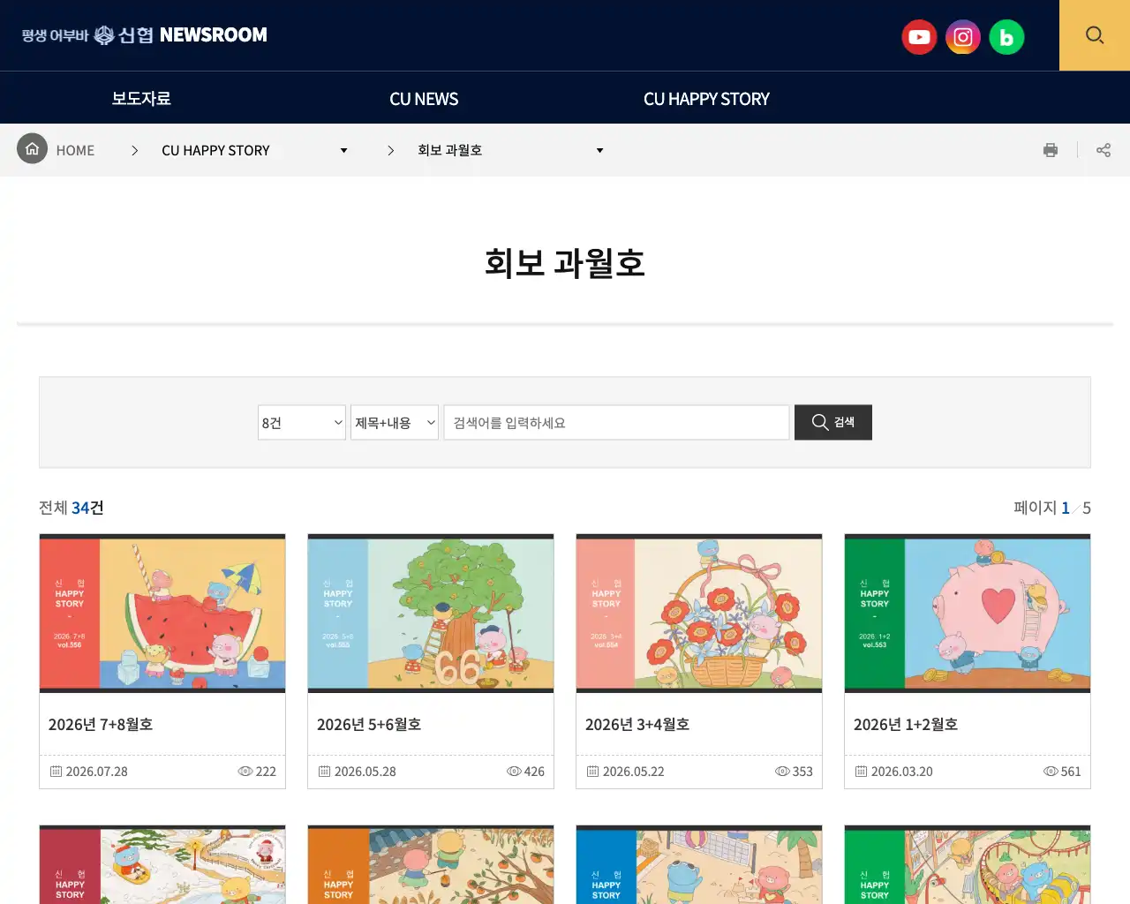The image size is (1130, 904).
Task: Click the view count 353
Action: click(x=802, y=772)
